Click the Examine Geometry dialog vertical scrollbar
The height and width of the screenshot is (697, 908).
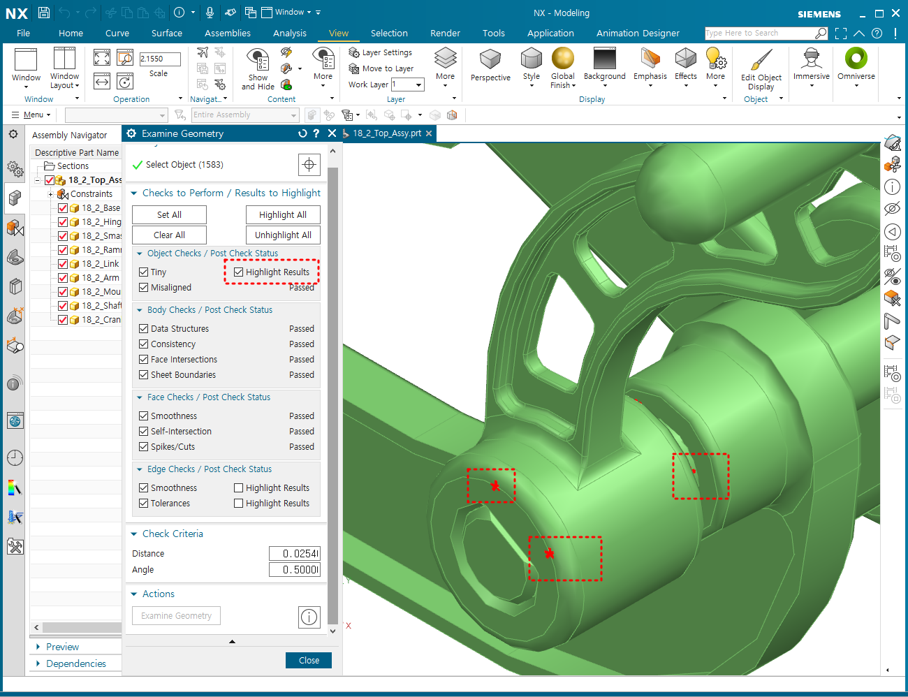pos(332,395)
